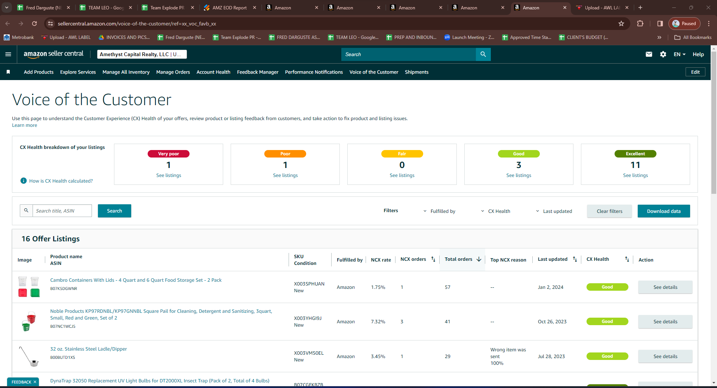Open the Learn more link
Image resolution: width=717 pixels, height=388 pixels.
(x=24, y=125)
